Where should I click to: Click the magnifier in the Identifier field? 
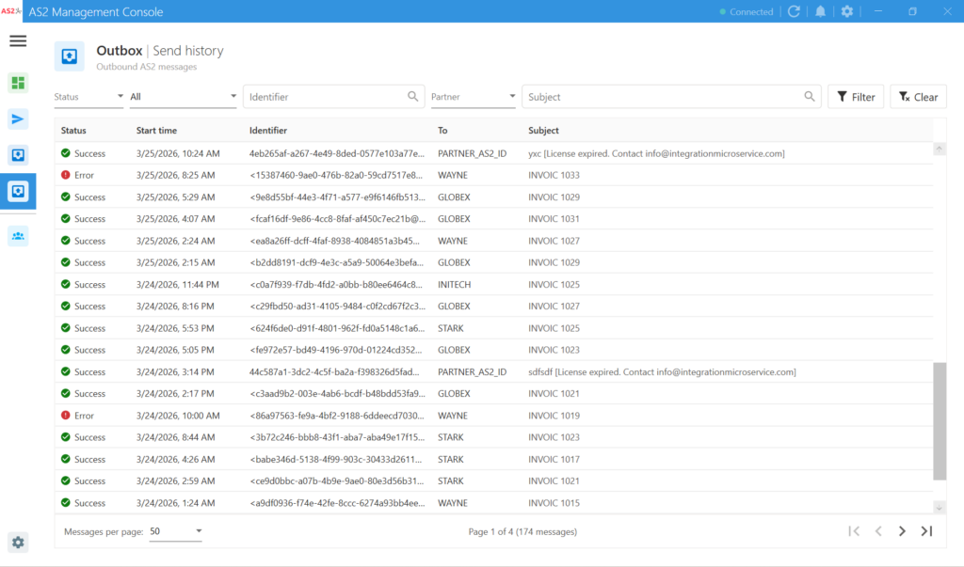coord(412,97)
